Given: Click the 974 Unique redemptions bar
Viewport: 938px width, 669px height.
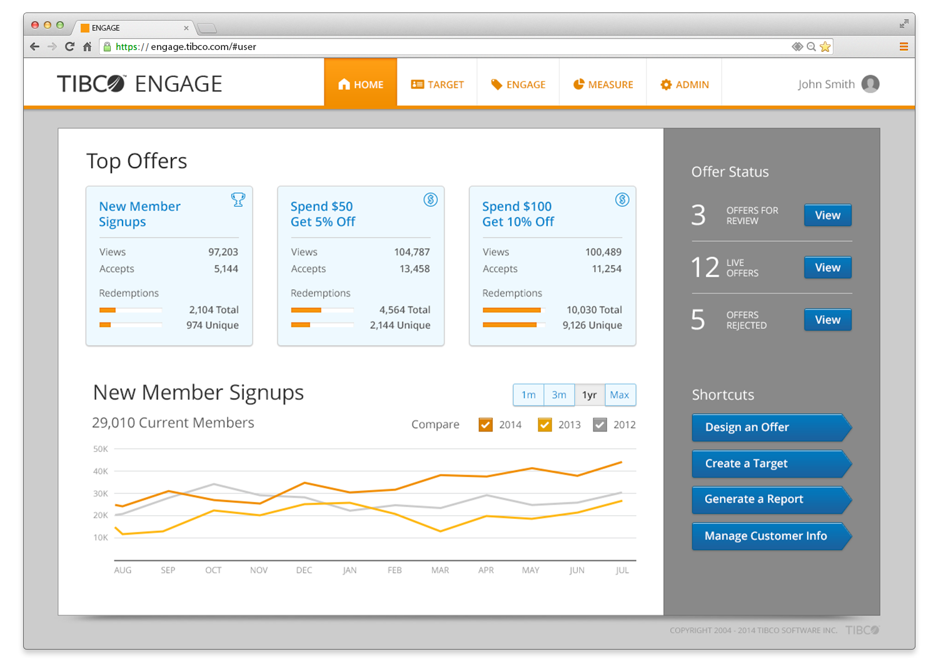Looking at the screenshot, I should [131, 324].
